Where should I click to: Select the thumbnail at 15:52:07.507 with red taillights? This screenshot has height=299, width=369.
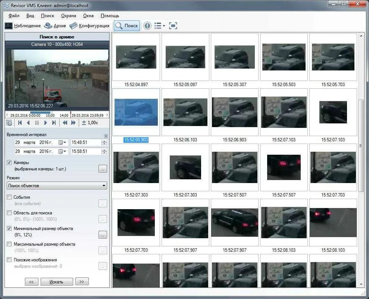[284, 167]
